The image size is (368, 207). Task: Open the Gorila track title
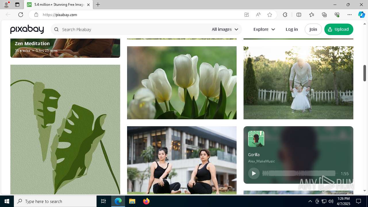coord(254,155)
